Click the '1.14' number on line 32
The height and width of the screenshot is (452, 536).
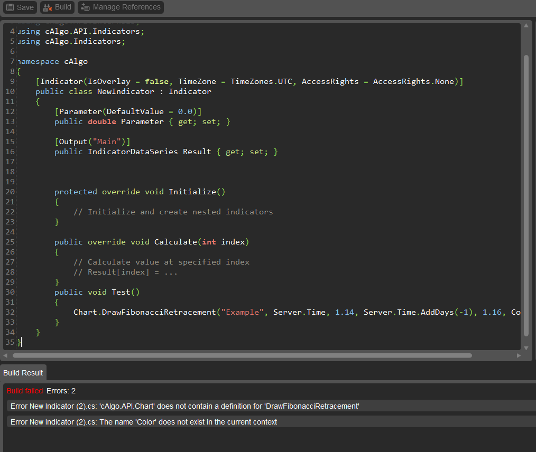(x=344, y=312)
